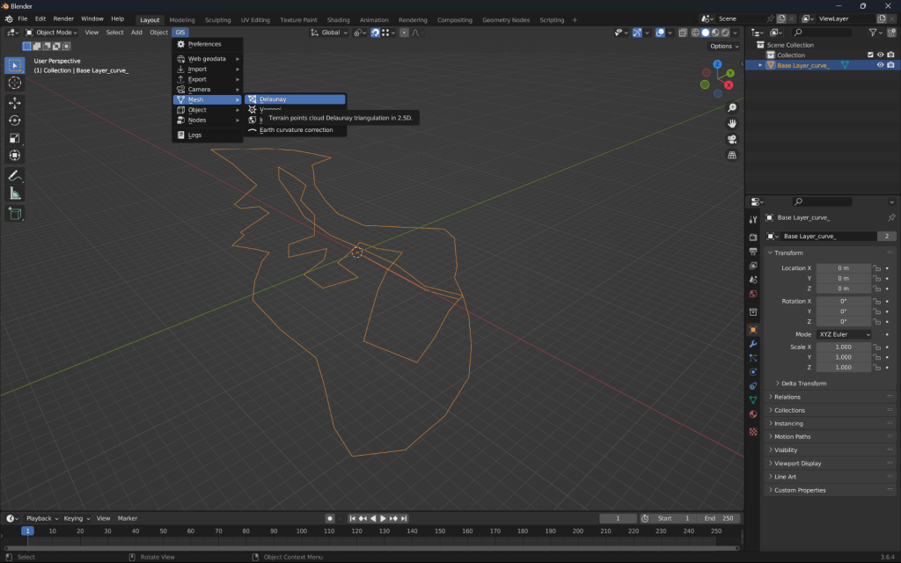The image size is (901, 563).
Task: Click frame 100 on the timeline
Action: coord(301,531)
